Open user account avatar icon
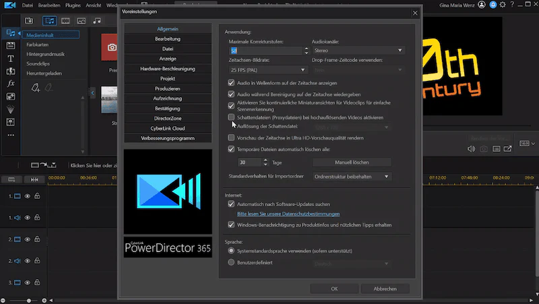Image resolution: width=539 pixels, height=304 pixels. point(482,5)
